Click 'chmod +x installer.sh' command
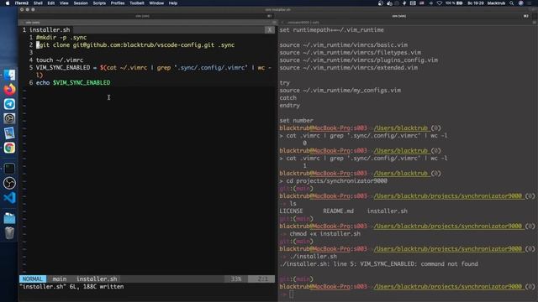Image resolution: width=538 pixels, height=302 pixels. click(x=324, y=233)
